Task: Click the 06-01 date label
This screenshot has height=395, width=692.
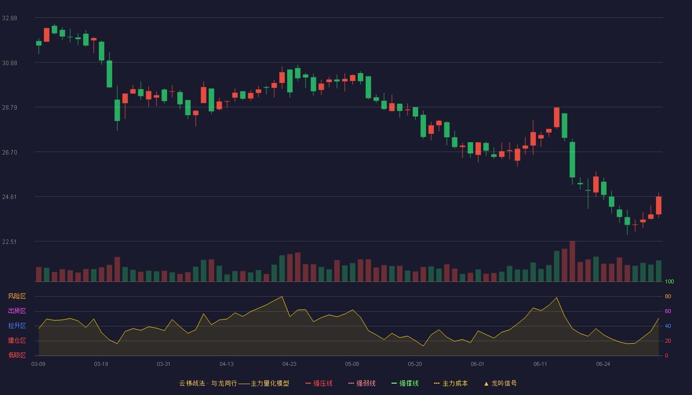Action: (x=477, y=364)
